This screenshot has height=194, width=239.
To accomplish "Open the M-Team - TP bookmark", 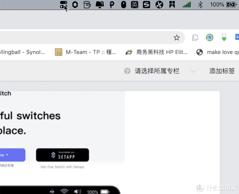I will (x=85, y=52).
